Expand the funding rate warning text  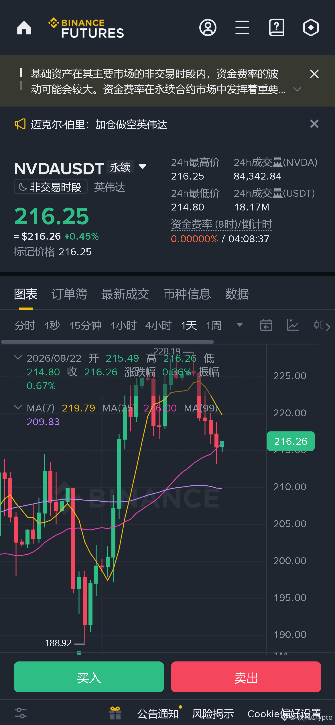click(x=297, y=89)
